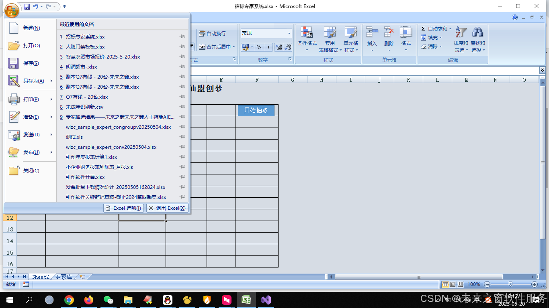Click the Undo arrow icon
The width and height of the screenshot is (549, 308).
tap(36, 7)
